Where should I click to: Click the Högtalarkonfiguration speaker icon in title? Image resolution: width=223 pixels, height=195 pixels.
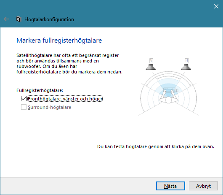tap(19, 19)
